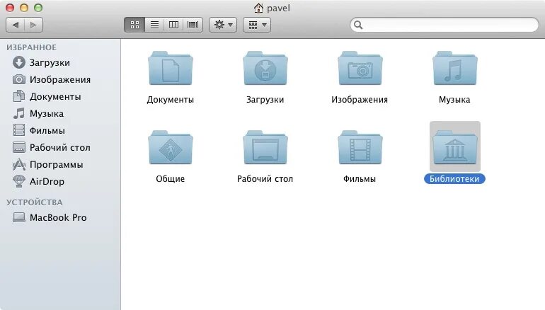Image resolution: width=545 pixels, height=310 pixels.
Task: Select the Изображения folder icon
Action: 360,68
